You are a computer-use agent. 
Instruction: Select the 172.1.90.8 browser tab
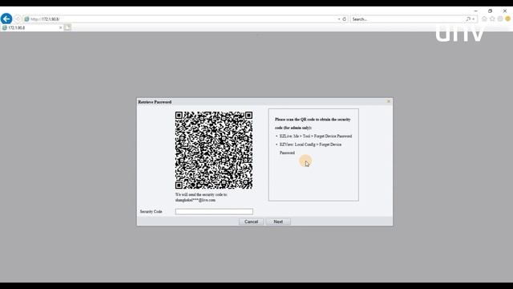pos(32,28)
